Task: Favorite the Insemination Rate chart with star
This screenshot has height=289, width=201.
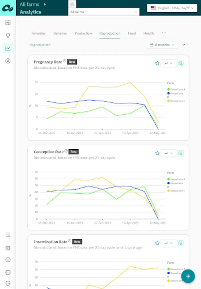Action: coord(157,243)
